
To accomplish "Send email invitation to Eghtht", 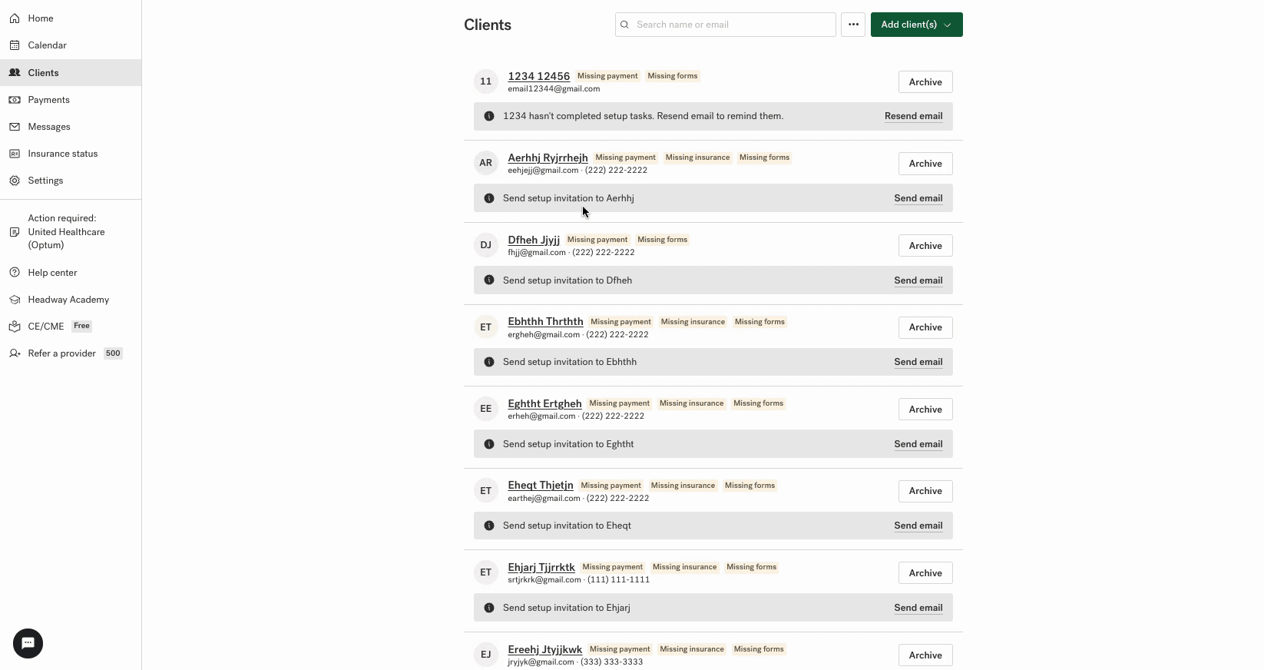I will point(918,444).
